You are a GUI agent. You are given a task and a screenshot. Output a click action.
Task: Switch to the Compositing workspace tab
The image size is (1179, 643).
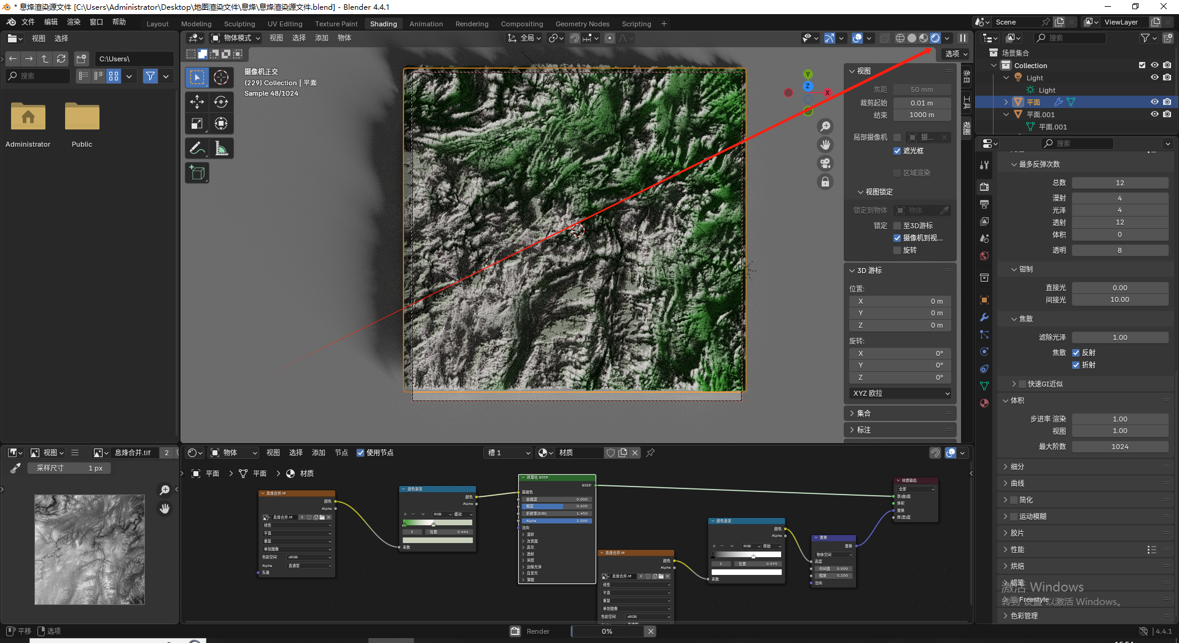(x=521, y=24)
